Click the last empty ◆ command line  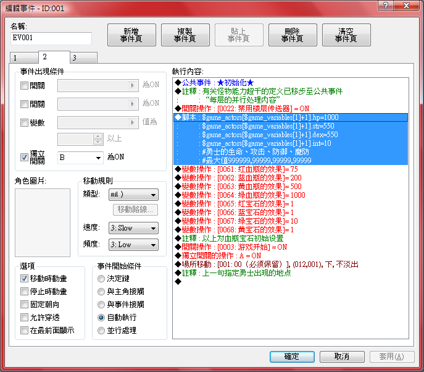291,282
